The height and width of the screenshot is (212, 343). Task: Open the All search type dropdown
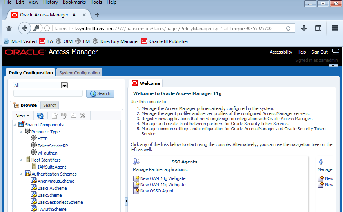64,85
